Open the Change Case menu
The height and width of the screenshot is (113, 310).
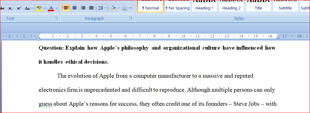click(x=28, y=8)
